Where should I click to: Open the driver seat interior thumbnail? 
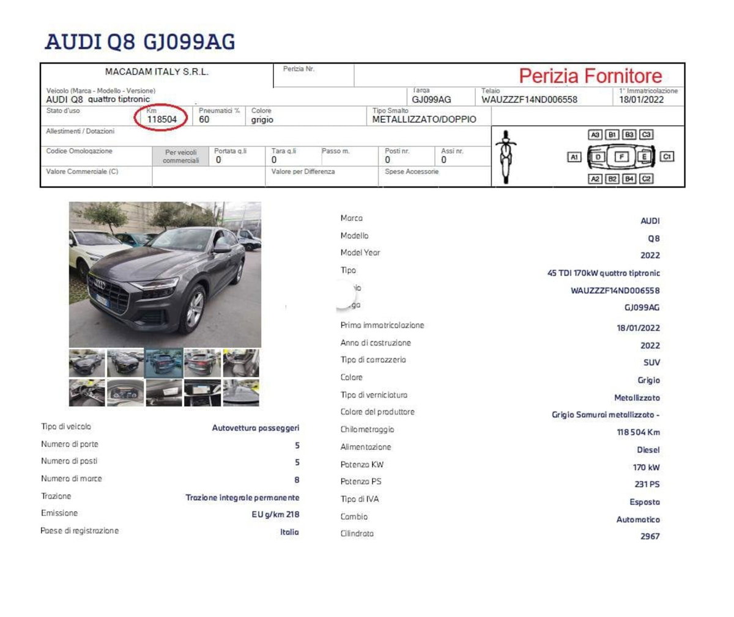[241, 363]
